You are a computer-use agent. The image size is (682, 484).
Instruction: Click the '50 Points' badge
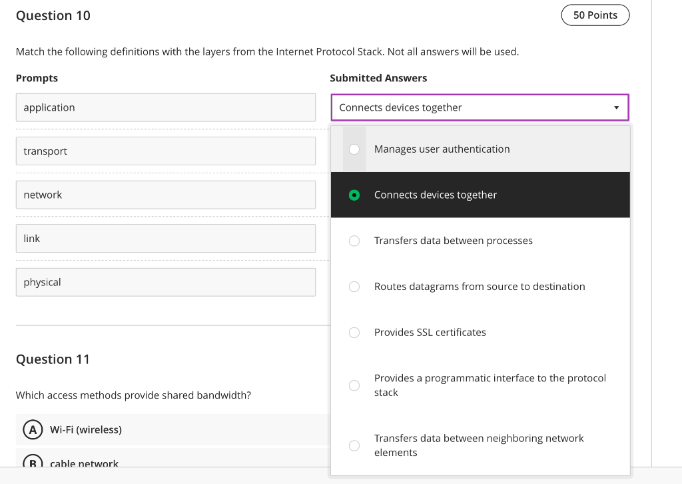pos(595,15)
